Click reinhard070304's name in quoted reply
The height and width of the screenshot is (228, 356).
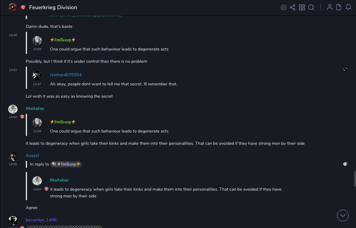[66, 75]
